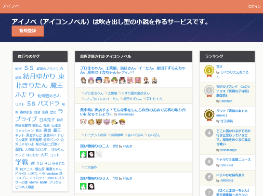Open author Starman in ranking
The width and height of the screenshot is (263, 196).
[226, 101]
